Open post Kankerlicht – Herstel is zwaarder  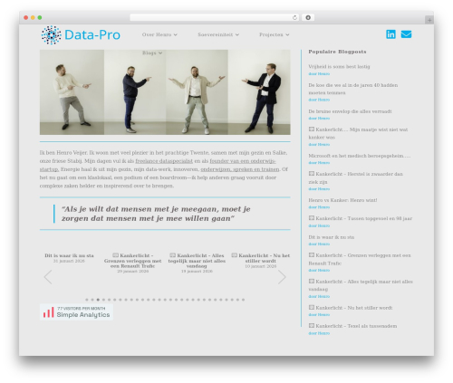point(355,177)
